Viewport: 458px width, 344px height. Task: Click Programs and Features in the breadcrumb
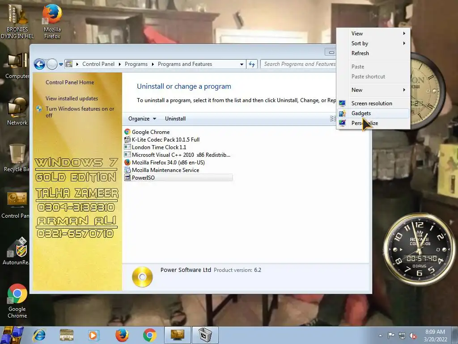point(185,64)
